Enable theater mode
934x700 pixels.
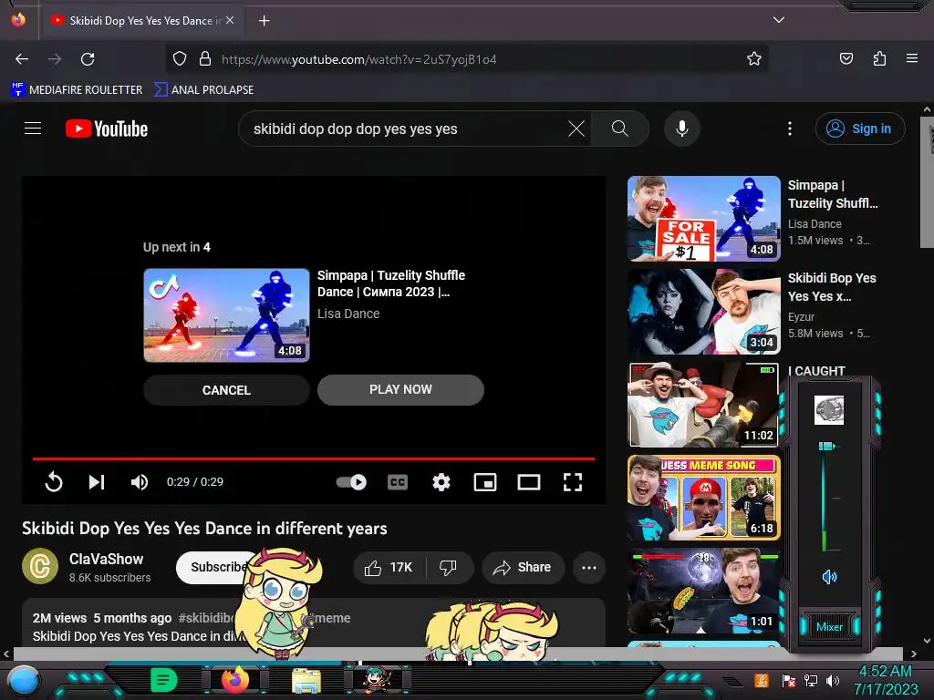[528, 481]
